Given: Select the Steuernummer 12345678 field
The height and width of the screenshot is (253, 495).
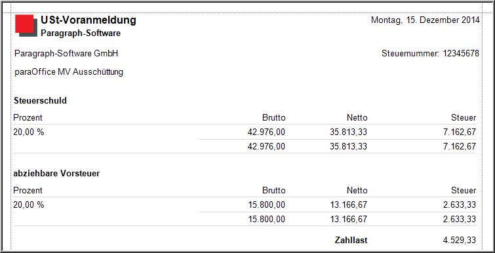Looking at the screenshot, I should [430, 54].
